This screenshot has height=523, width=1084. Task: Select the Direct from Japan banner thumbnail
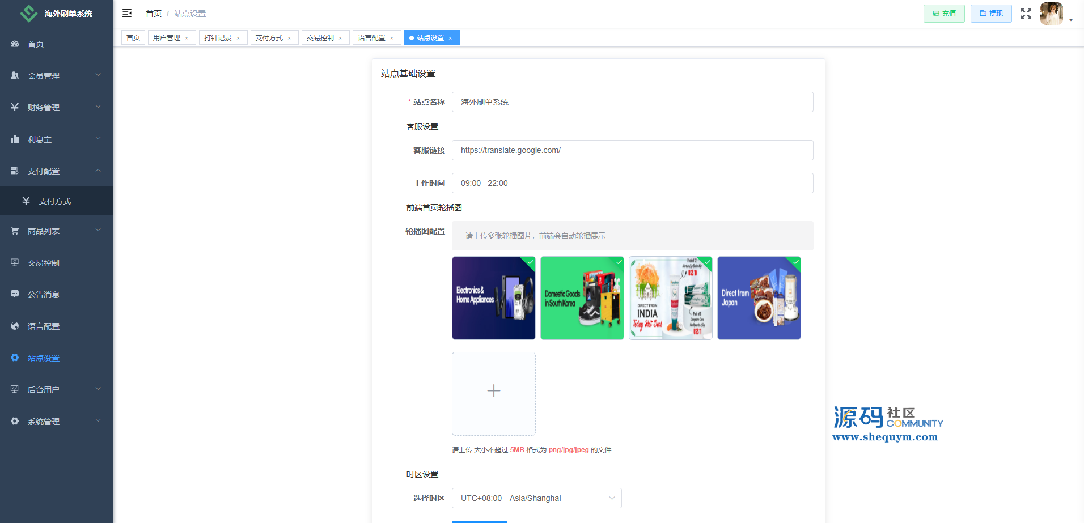click(x=759, y=298)
